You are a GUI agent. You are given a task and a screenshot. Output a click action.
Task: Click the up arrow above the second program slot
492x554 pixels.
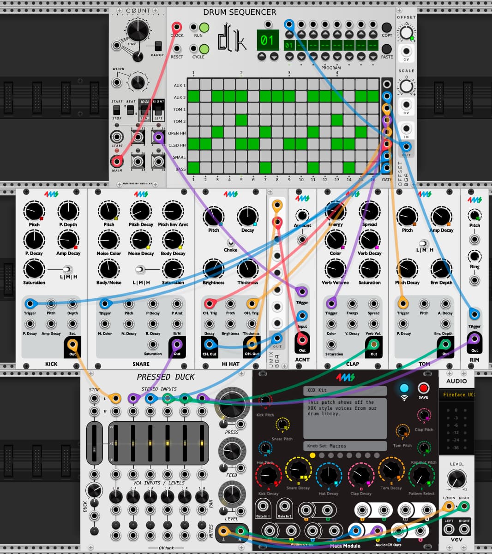point(301,35)
